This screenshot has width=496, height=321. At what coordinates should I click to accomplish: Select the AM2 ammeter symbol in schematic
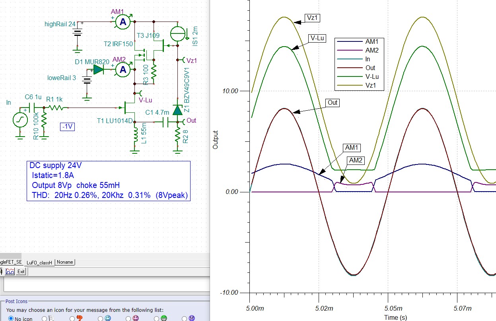coord(123,70)
